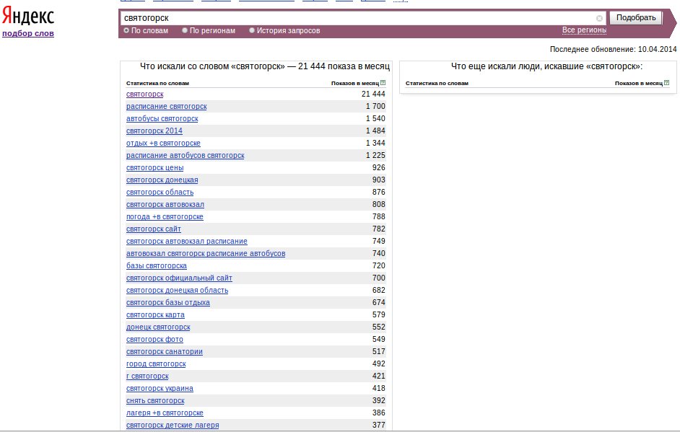This screenshot has height=432, width=680.
Task: Click the count '1 540' for автобусы святогорск
Action: 375,118
